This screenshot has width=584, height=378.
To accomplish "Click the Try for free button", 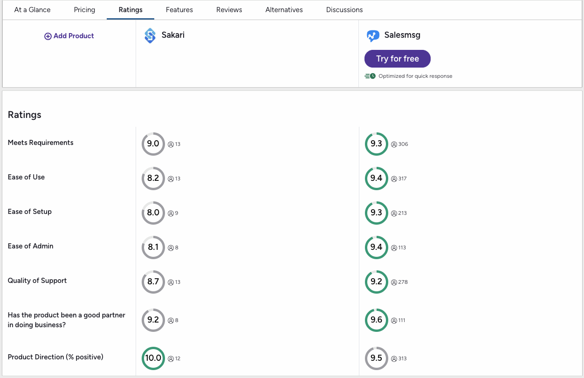I will coord(397,59).
